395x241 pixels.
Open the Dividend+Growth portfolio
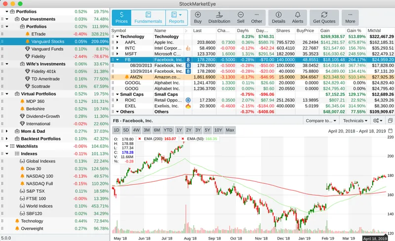(x=55, y=116)
